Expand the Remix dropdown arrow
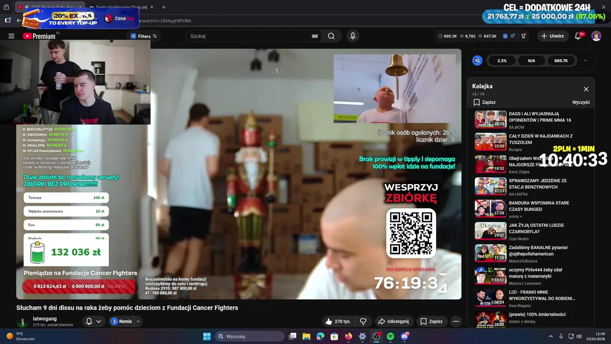This screenshot has height=344, width=611. [x=138, y=322]
